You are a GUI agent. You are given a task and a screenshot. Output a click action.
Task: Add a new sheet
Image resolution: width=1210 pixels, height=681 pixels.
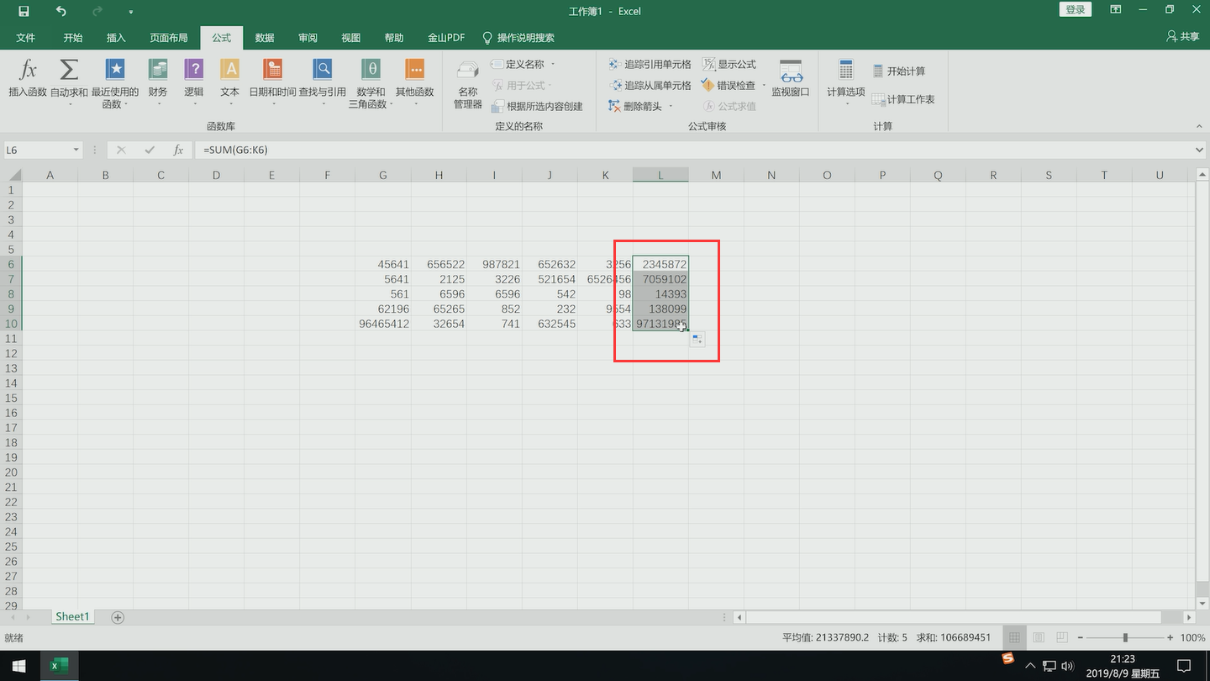pos(118,617)
